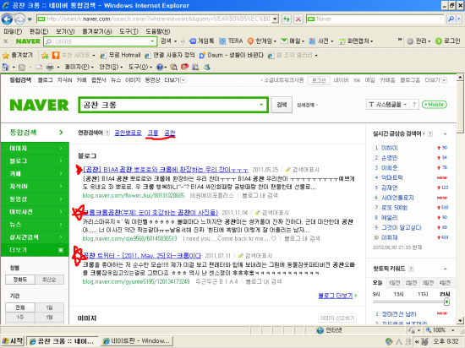Viewport: 465px width, 348px height.
Task: Open the 편집(E) menu
Action: [x=39, y=31]
